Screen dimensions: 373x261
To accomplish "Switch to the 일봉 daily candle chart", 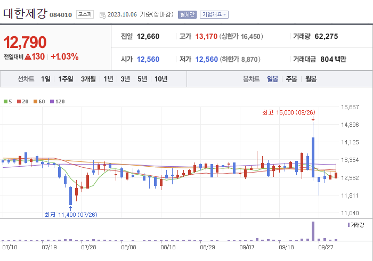I will coord(273,79).
